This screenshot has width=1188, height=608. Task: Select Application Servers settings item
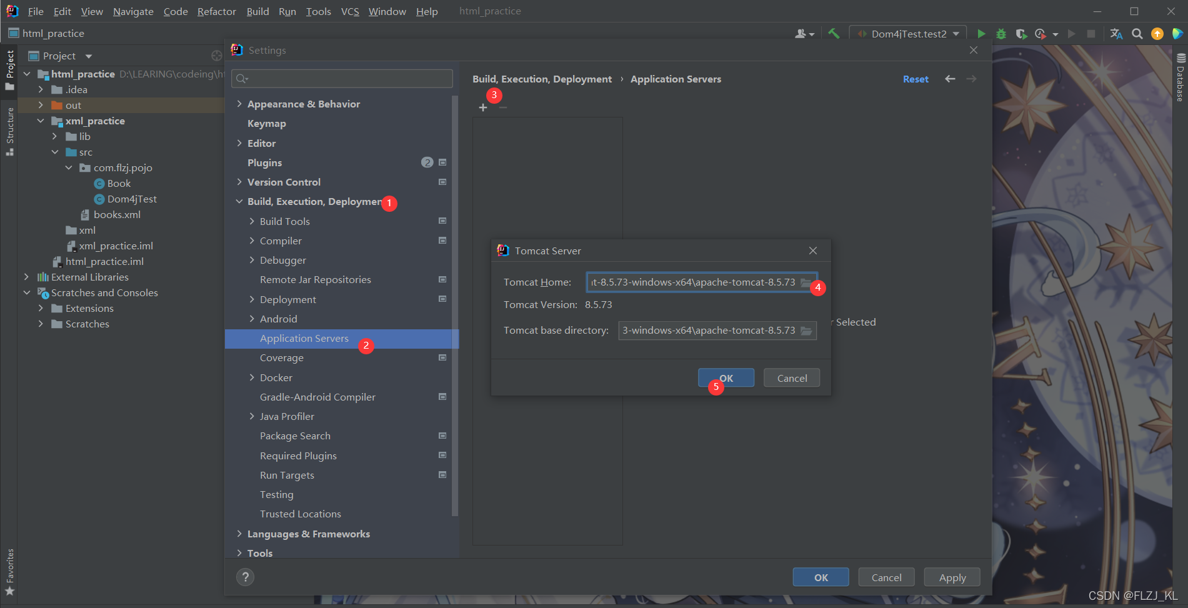(x=342, y=339)
